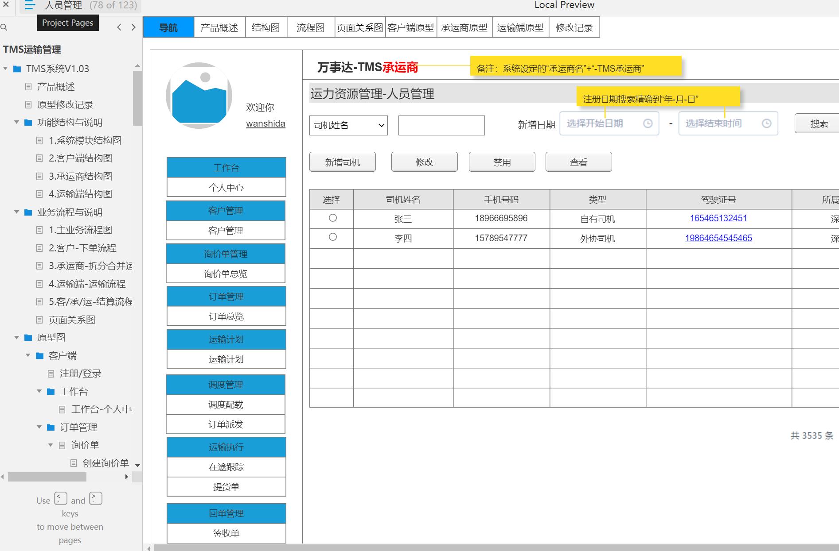Select the radio button for 李四
Image resolution: width=839 pixels, height=551 pixels.
(333, 237)
